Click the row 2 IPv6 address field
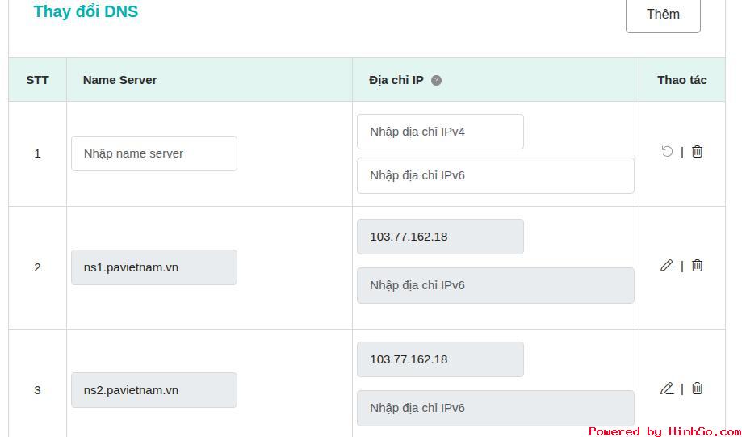The width and height of the screenshot is (742, 437). tap(495, 285)
